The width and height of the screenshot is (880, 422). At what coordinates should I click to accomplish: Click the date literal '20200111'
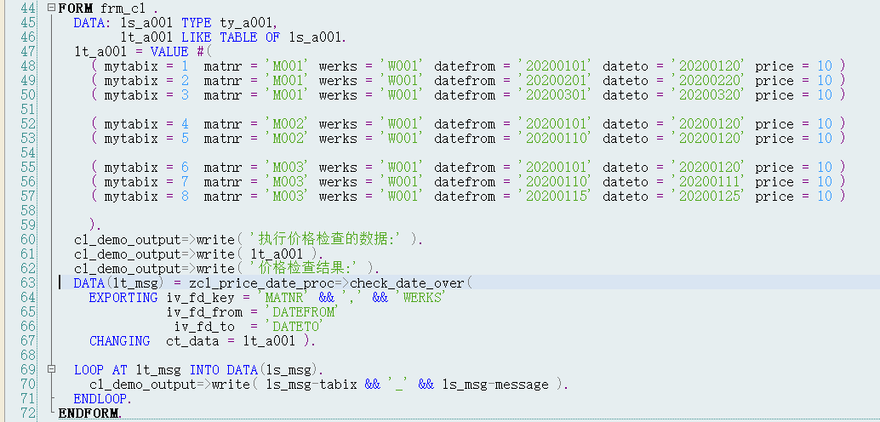[708, 182]
